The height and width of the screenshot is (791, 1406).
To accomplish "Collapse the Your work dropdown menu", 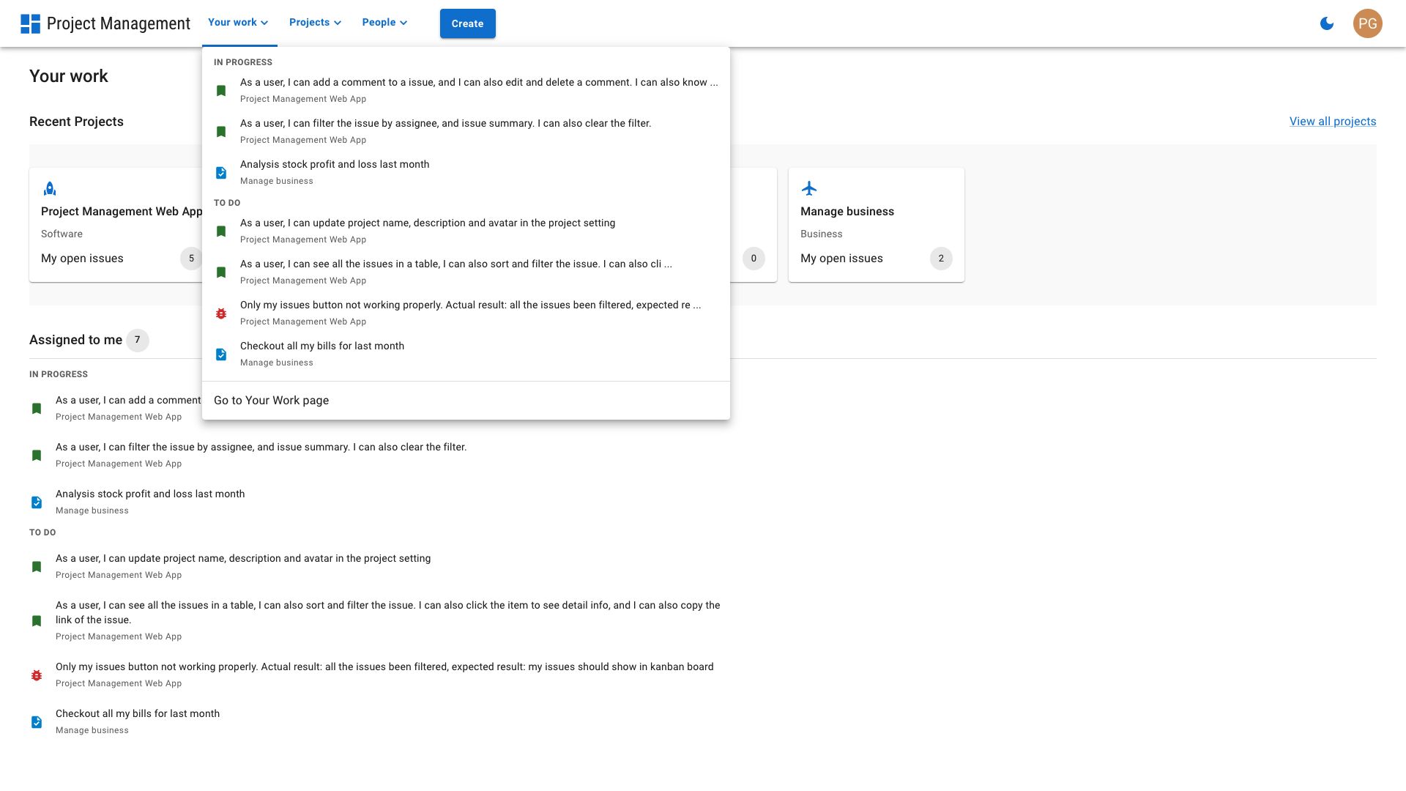I will click(239, 23).
